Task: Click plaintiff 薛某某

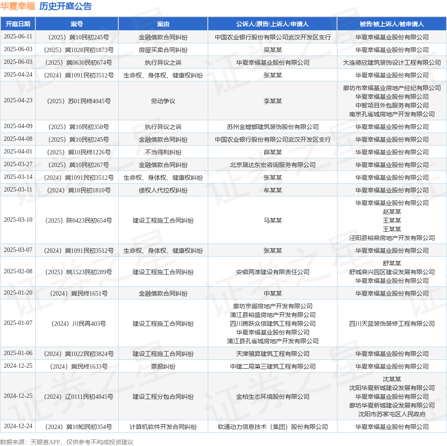Action: [x=272, y=152]
